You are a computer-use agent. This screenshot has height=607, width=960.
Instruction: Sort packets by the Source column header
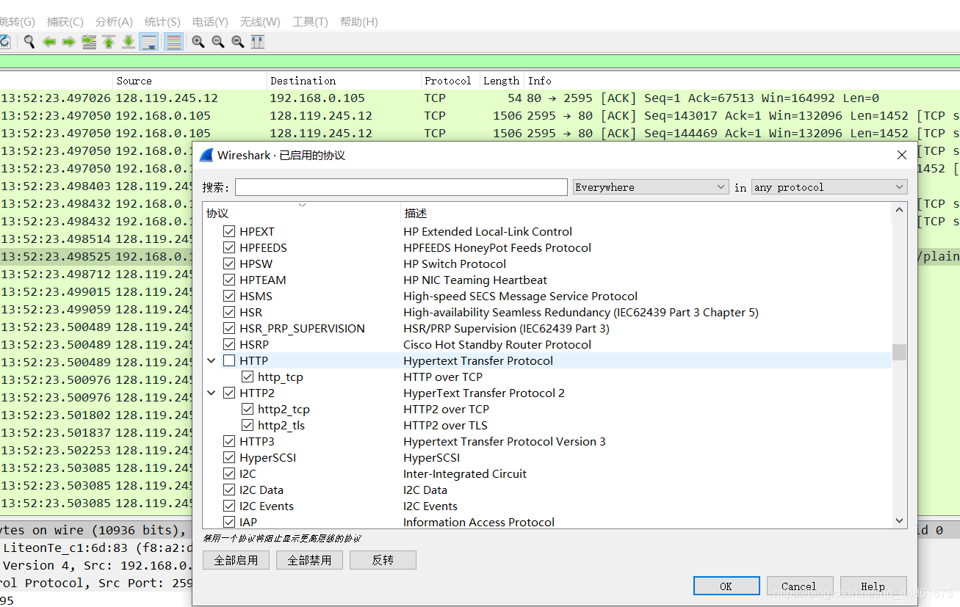(190, 81)
